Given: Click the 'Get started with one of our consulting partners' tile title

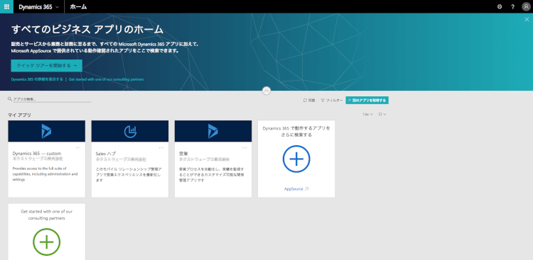Looking at the screenshot, I should 47,215.
